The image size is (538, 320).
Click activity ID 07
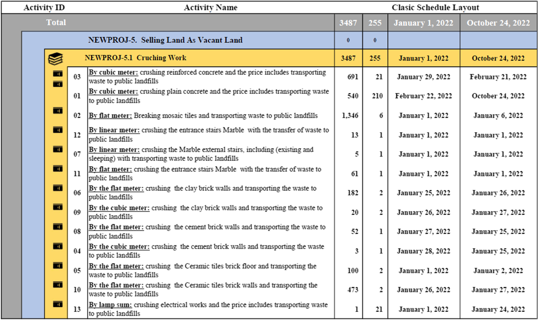pos(77,154)
